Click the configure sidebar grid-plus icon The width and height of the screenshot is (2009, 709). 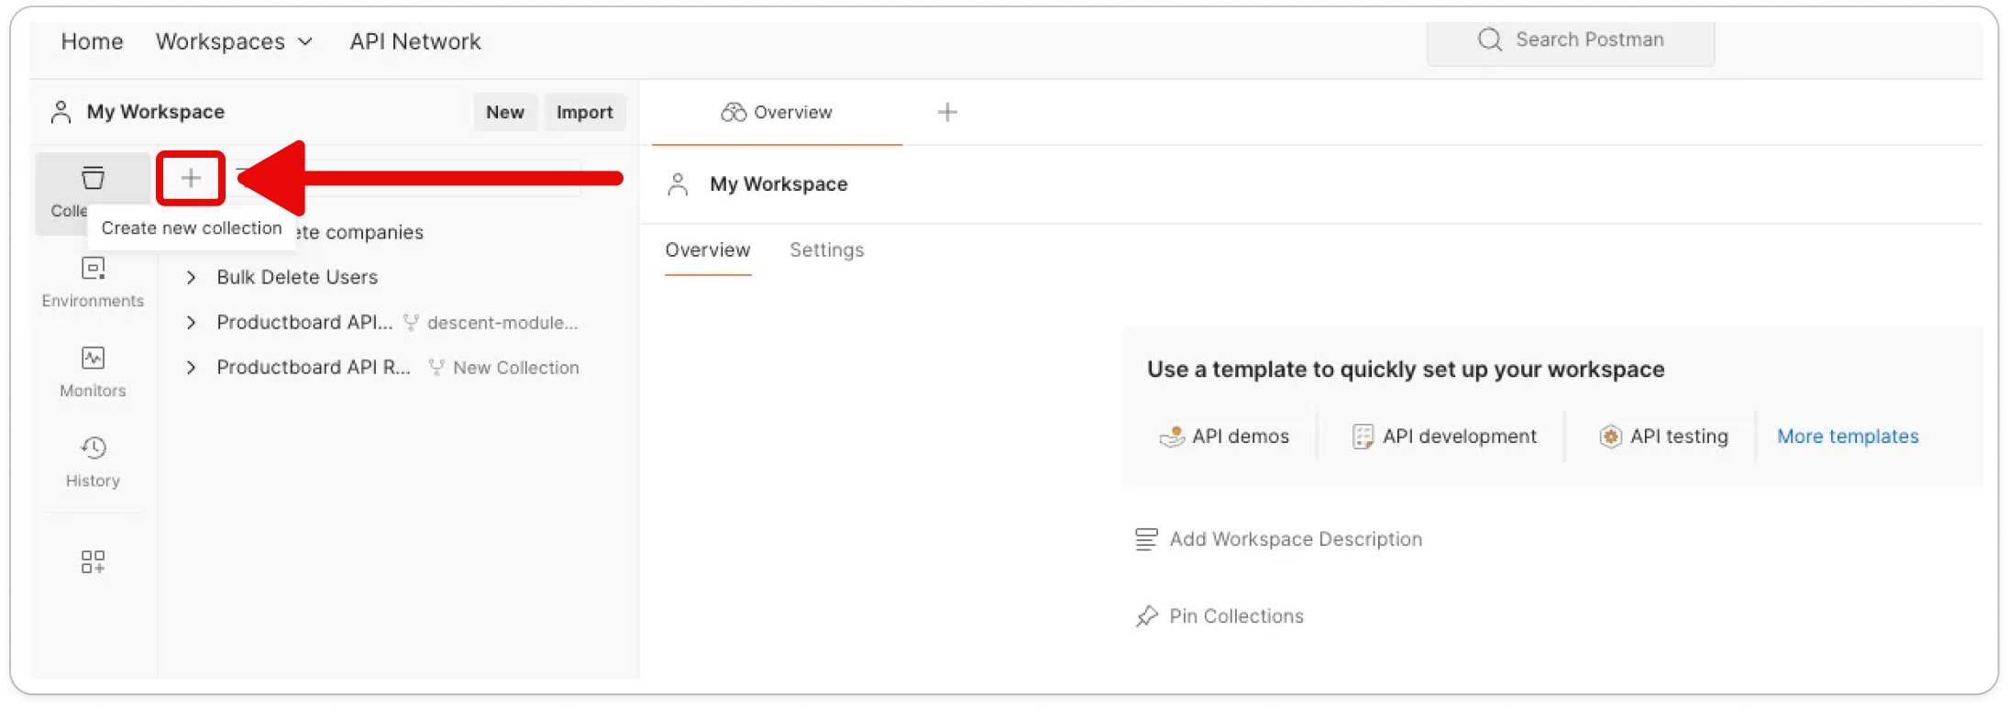(x=93, y=561)
